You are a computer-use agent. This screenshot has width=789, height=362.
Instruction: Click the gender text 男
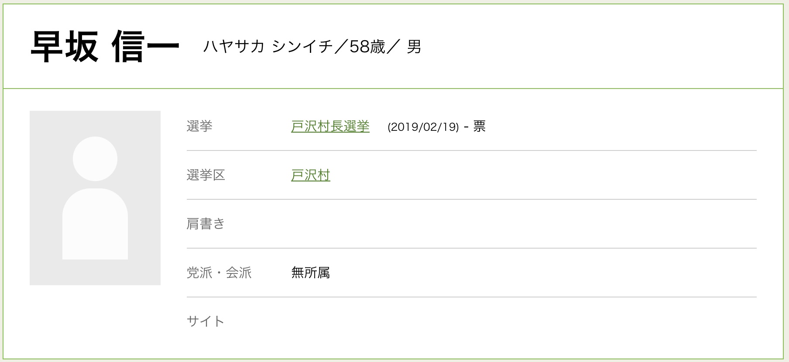click(414, 46)
